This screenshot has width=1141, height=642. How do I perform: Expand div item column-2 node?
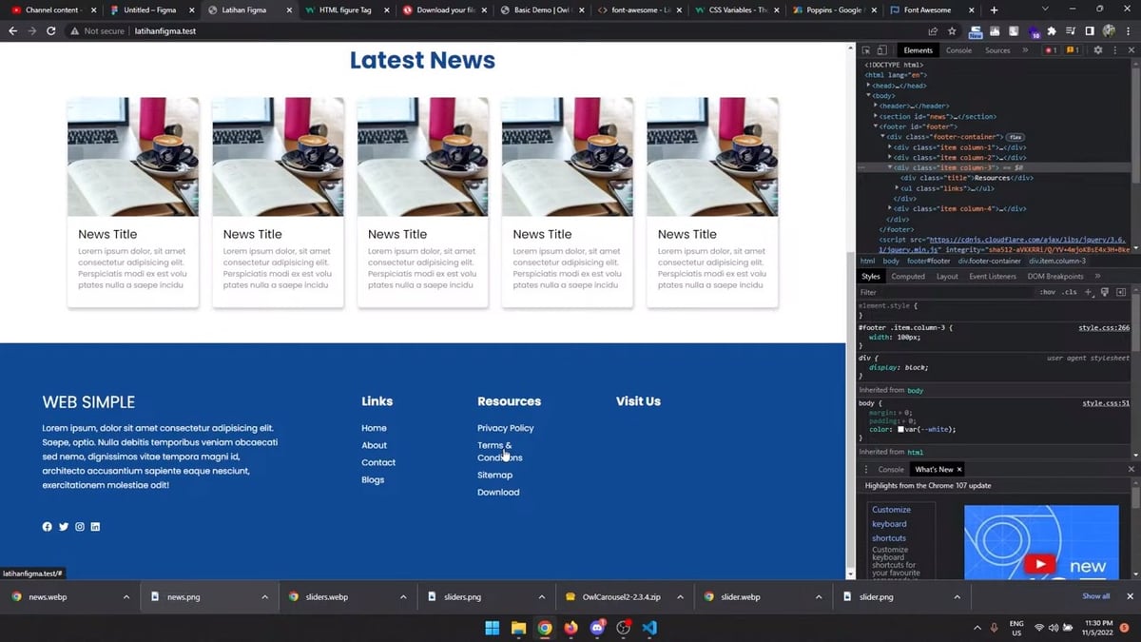pos(890,157)
